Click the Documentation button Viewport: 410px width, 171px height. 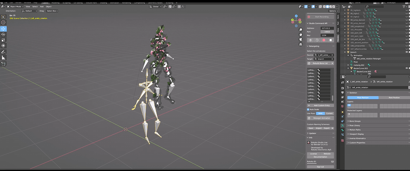[x=320, y=157]
